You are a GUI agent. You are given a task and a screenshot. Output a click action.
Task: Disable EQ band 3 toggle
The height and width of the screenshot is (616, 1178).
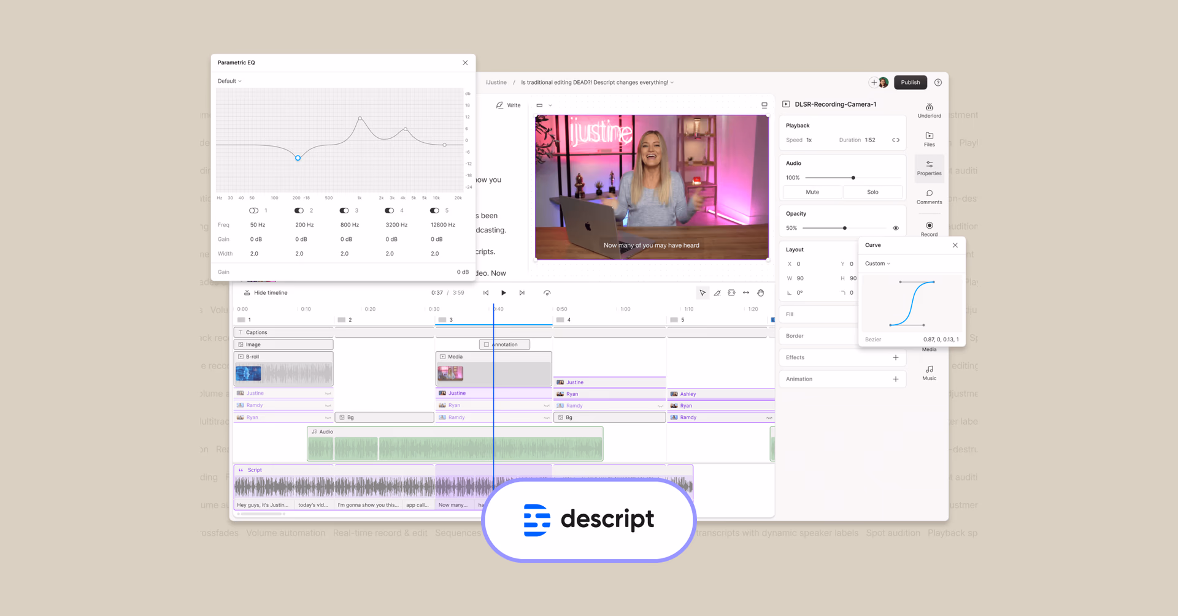coord(344,210)
